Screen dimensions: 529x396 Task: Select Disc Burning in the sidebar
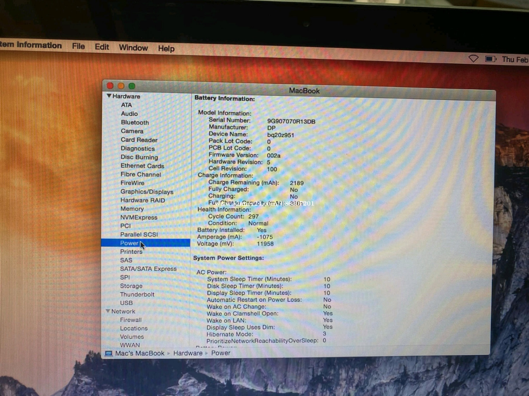coord(139,157)
